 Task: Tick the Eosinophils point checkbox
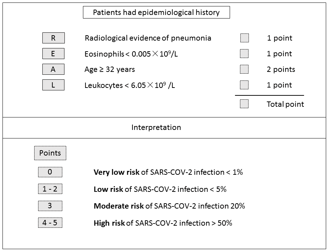click(244, 54)
